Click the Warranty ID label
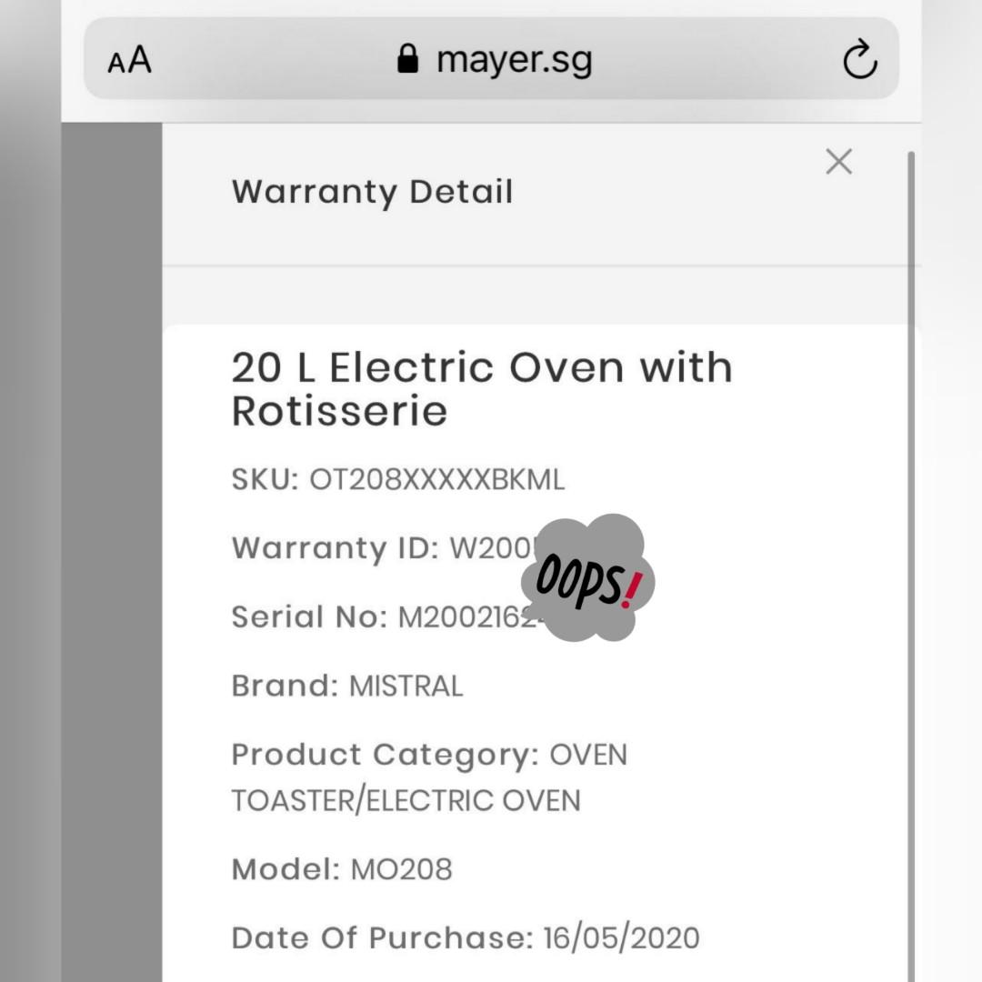 tap(335, 548)
